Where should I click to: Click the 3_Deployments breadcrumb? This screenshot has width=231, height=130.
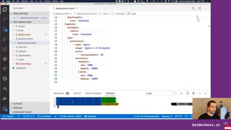(x=61, y=14)
